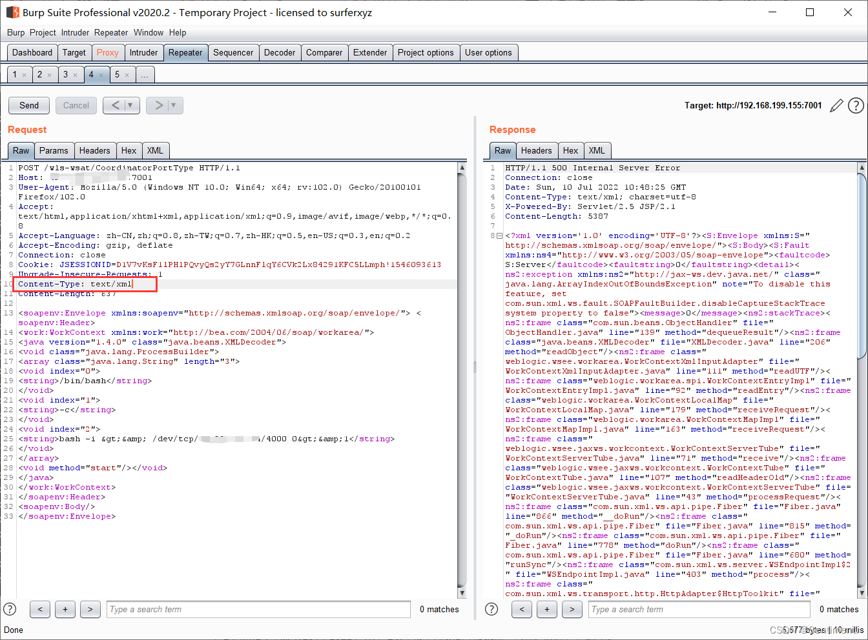Click the Content-Type: text/xml header line
Viewport: 868px width, 640px height.
[x=75, y=284]
